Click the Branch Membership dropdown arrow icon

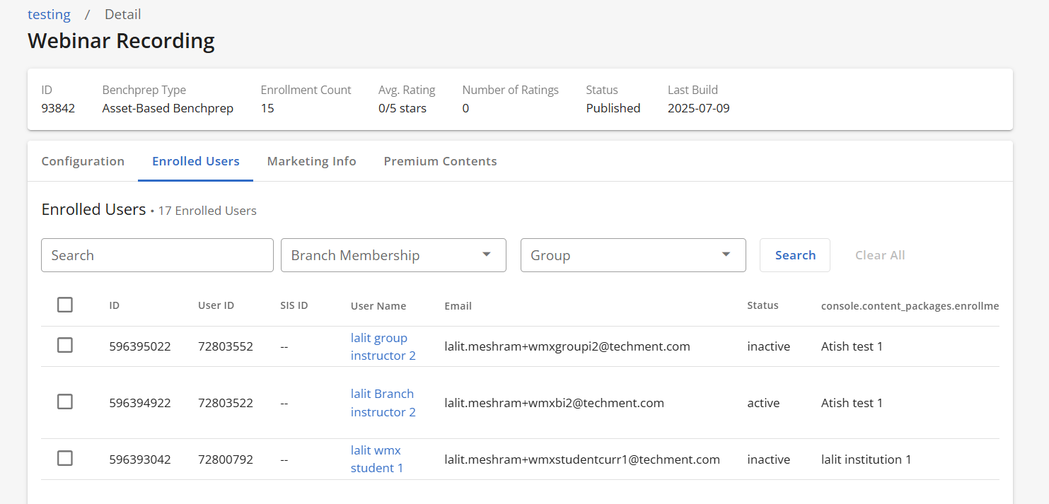tap(487, 255)
